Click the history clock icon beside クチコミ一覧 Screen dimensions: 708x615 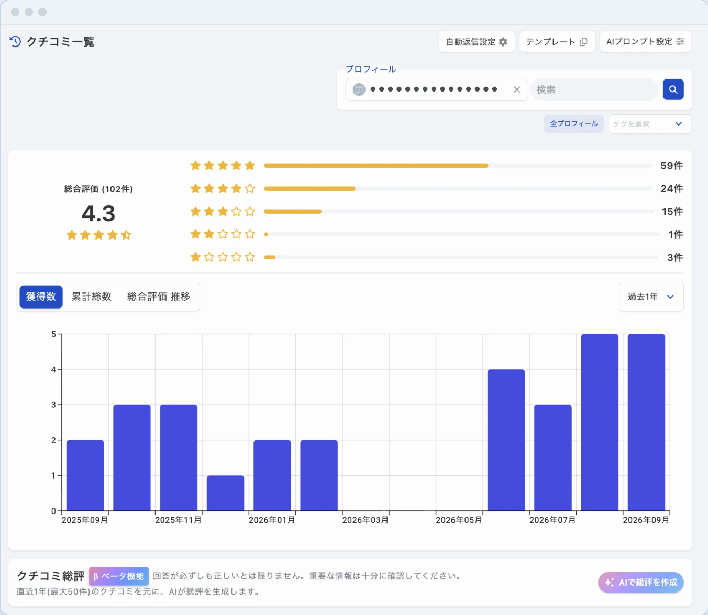[15, 41]
